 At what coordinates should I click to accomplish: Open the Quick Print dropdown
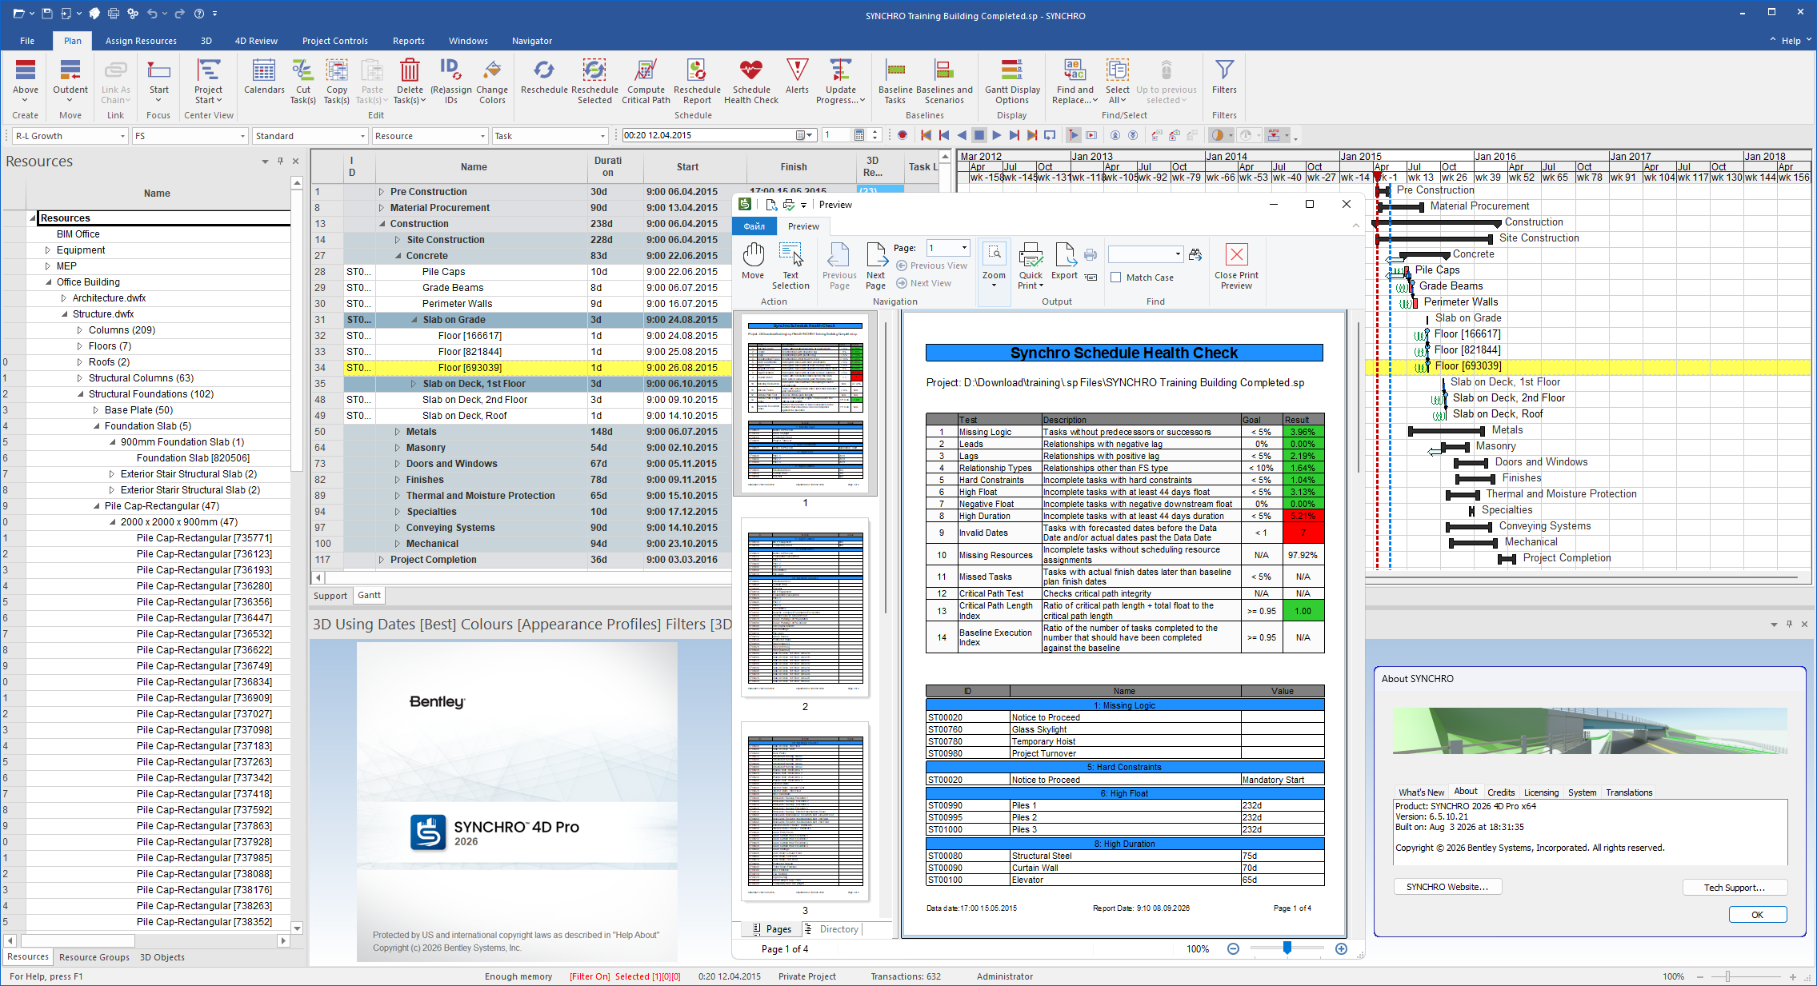1041,285
